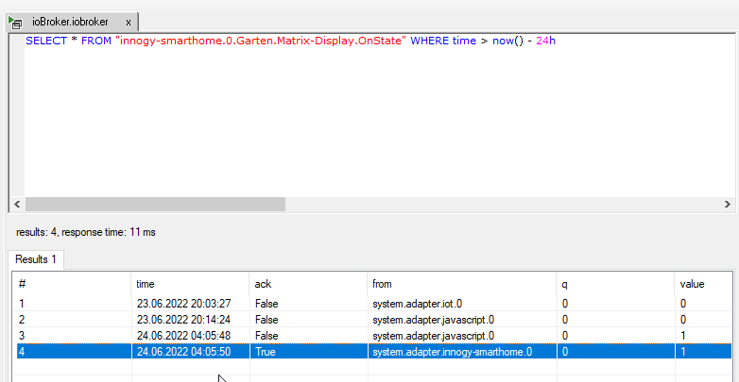Click the left arrow of the horizontal scrollbar
Image resolution: width=739 pixels, height=382 pixels.
coord(17,204)
